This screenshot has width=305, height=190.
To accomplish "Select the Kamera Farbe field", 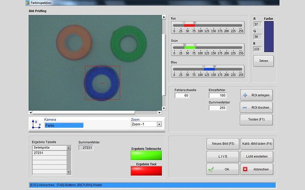I will [x=64, y=125].
